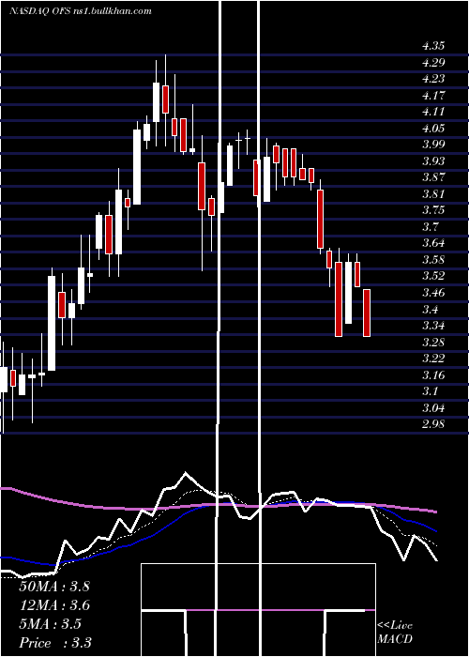Click the 4.17 price axis label

433,96
